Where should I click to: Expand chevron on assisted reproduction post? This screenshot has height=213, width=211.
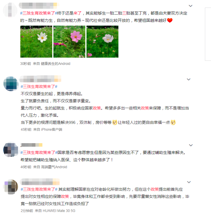point(191,145)
